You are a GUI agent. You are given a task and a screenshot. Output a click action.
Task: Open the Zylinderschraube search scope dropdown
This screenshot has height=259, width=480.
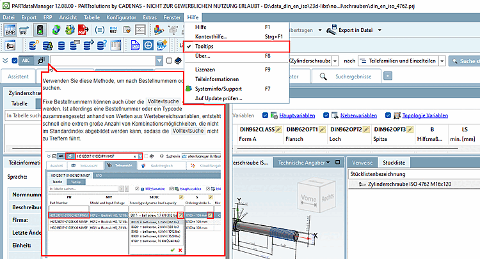[335, 61]
